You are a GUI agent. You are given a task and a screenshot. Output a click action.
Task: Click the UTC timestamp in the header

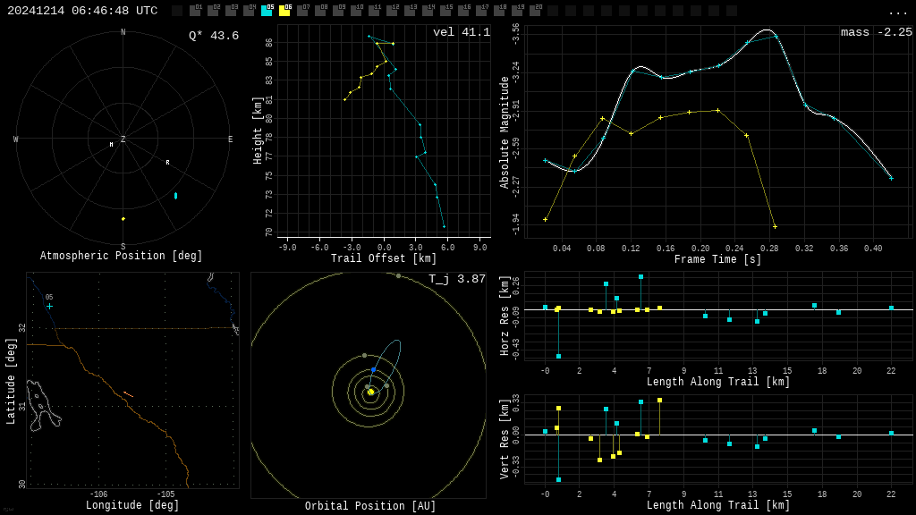click(82, 11)
